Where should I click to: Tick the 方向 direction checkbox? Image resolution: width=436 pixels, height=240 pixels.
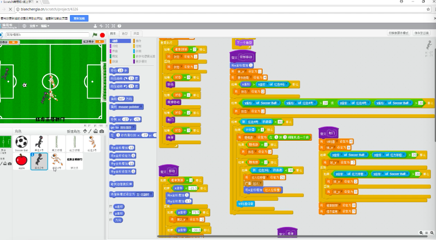click(x=111, y=220)
